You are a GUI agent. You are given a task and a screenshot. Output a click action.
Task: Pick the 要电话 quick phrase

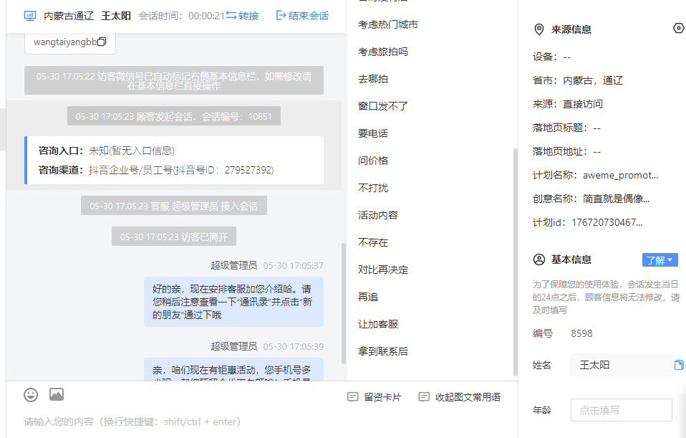373,133
